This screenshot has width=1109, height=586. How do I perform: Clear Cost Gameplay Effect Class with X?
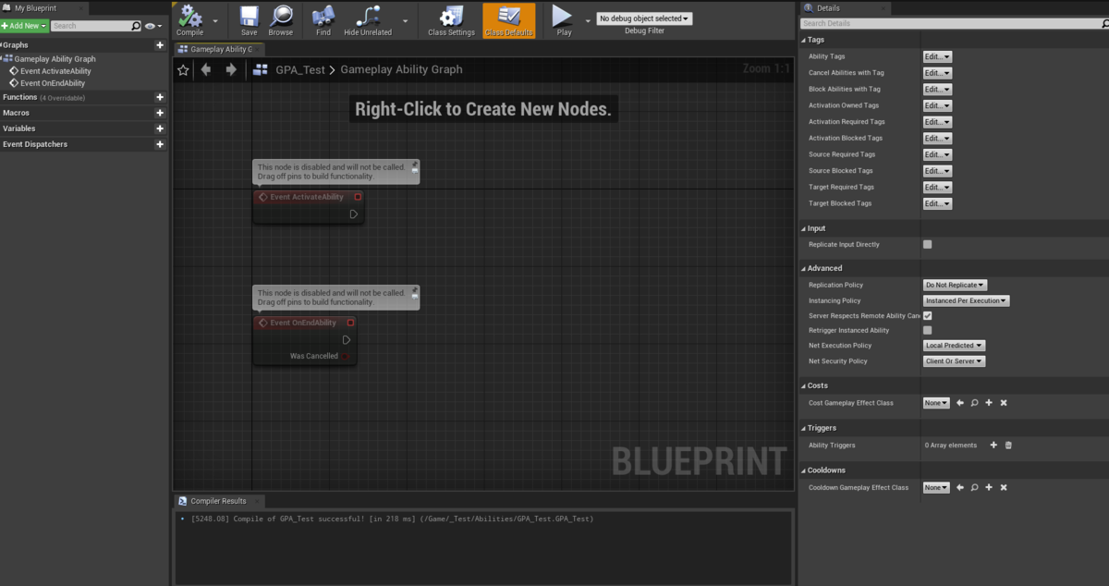[x=1004, y=403]
